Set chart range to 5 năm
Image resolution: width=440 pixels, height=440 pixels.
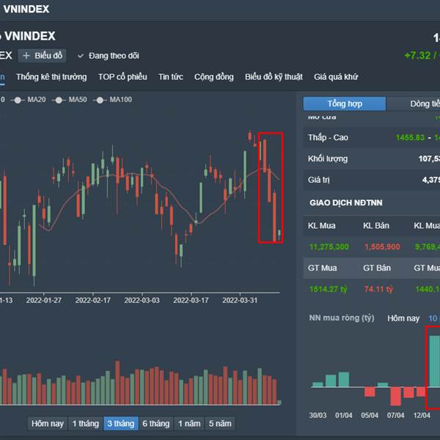pos(220,423)
